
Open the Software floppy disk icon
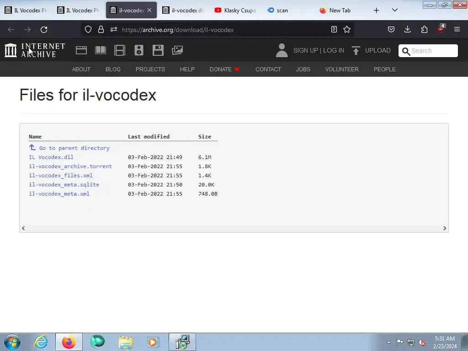pos(158,50)
